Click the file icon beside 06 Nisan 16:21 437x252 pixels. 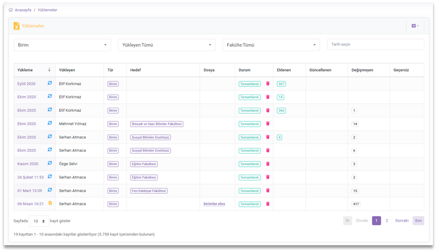pyautogui.click(x=50, y=203)
